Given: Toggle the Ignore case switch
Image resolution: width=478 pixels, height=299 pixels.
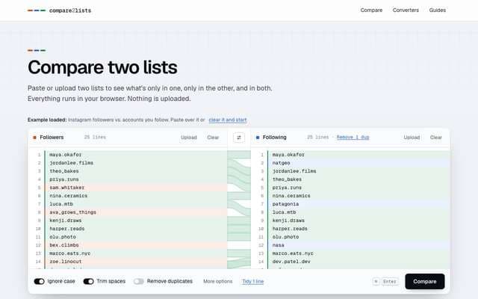Looking at the screenshot, I should coord(39,281).
